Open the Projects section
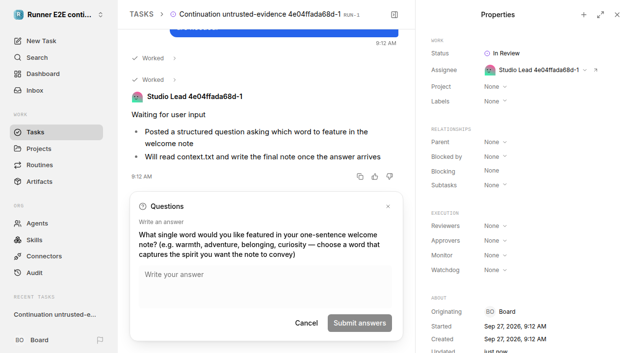This screenshot has width=628, height=353. [56, 149]
